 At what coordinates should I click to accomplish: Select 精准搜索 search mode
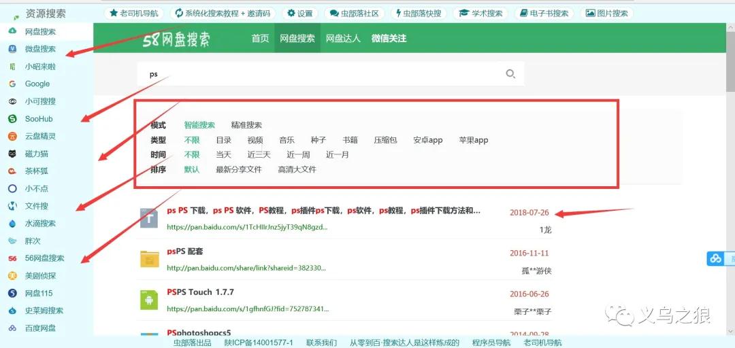point(246,125)
